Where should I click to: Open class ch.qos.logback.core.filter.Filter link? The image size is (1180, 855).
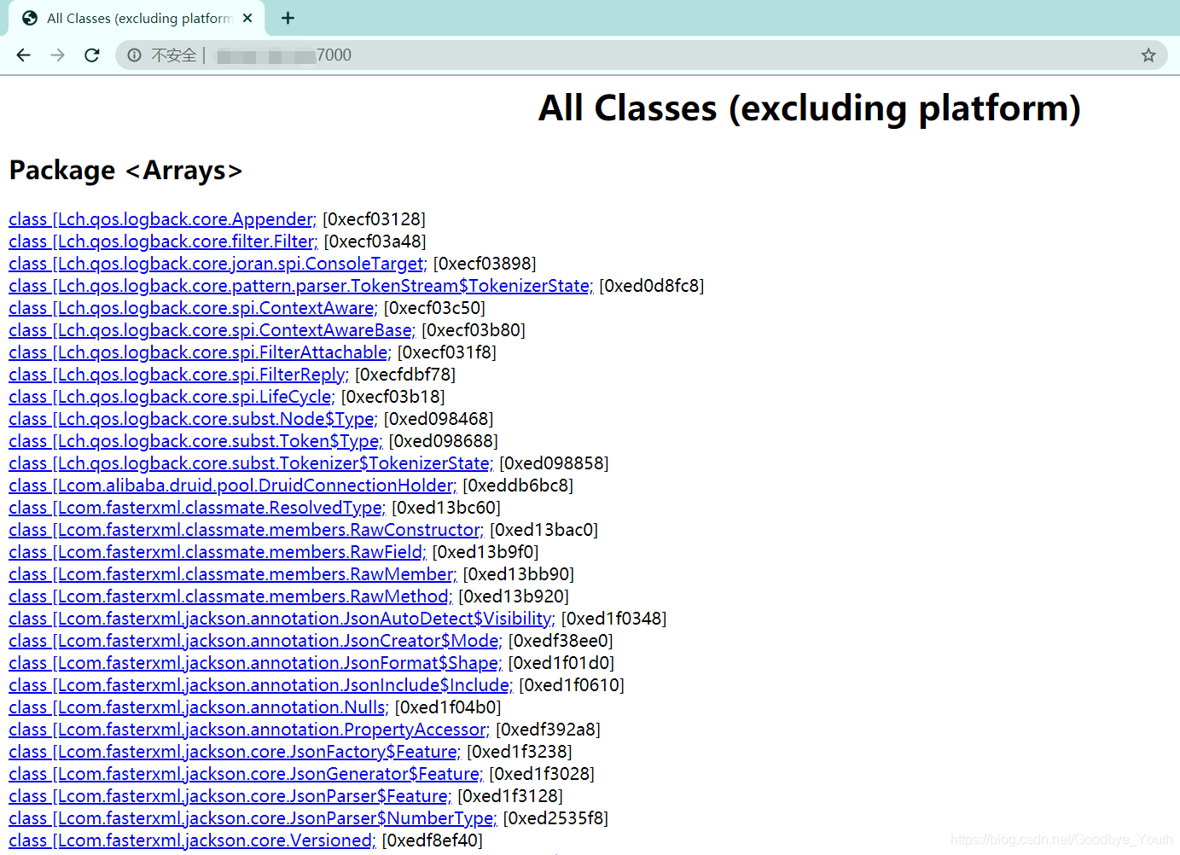[x=163, y=241]
